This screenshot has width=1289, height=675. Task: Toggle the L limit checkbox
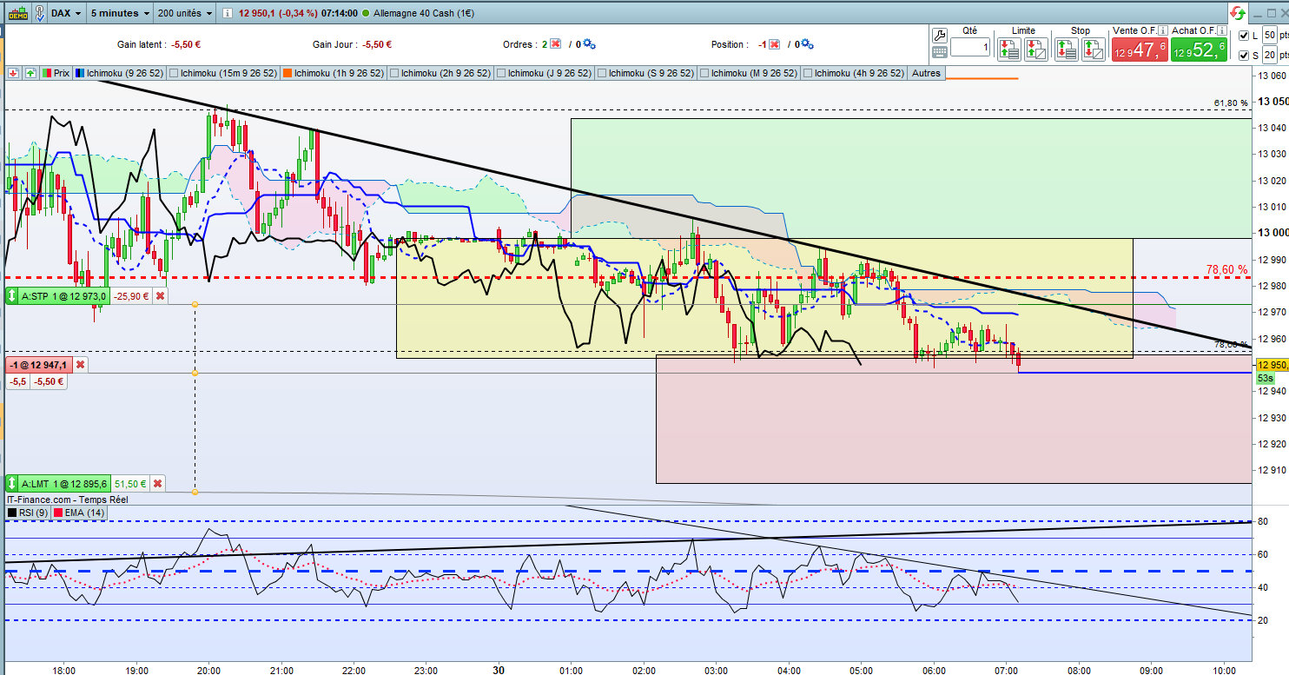pos(1243,36)
